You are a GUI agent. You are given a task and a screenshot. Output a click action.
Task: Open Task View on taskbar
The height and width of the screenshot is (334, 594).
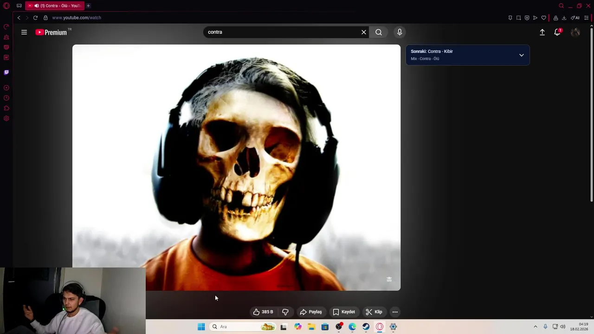[x=284, y=327]
